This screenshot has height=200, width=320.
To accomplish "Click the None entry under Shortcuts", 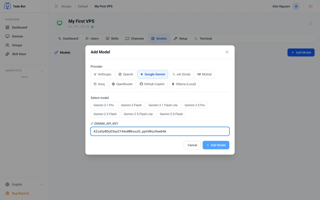I will pos(24,77).
